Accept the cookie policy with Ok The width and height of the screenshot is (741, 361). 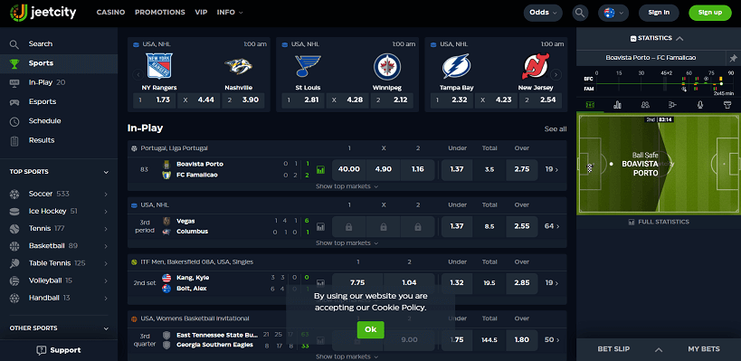[x=371, y=330]
